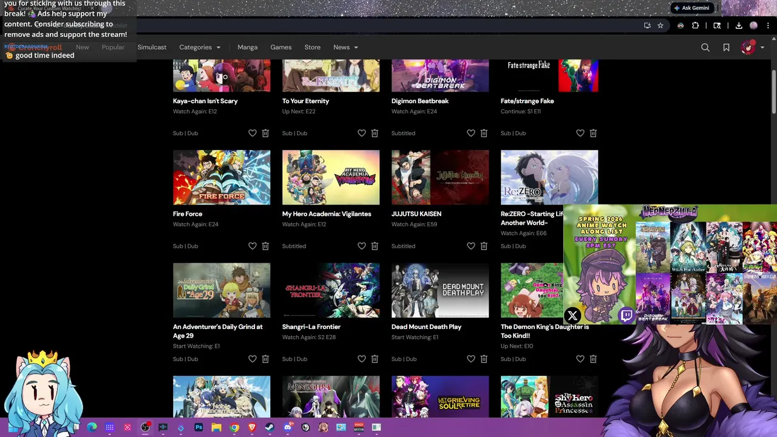The height and width of the screenshot is (437, 777).
Task: Open the Chrome extensions puzzle icon
Action: click(696, 25)
